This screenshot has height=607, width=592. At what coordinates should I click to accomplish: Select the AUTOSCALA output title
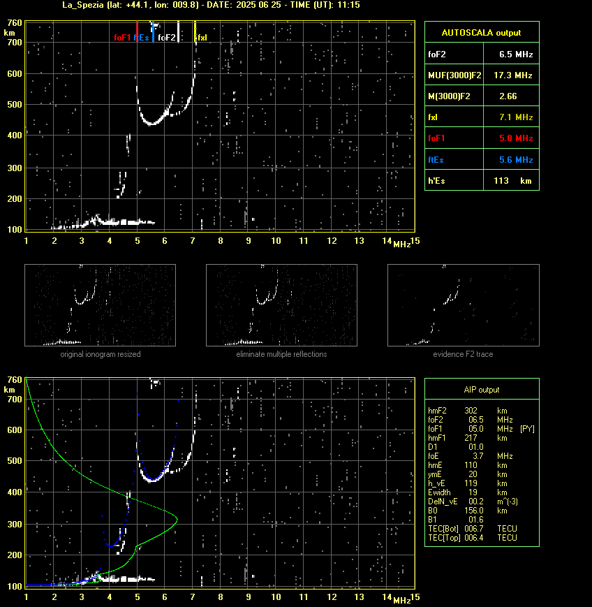[x=481, y=33]
